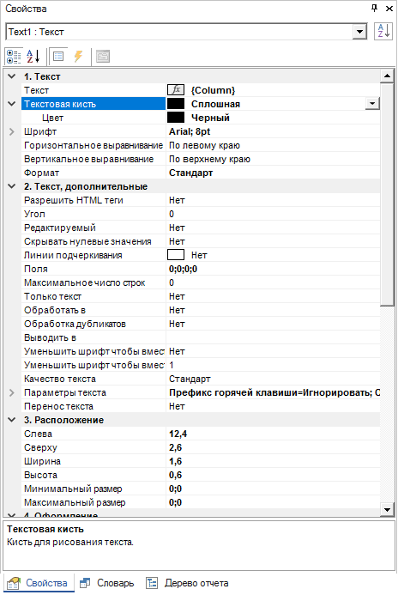
Task: Switch to the Свойства tab
Action: 39,583
